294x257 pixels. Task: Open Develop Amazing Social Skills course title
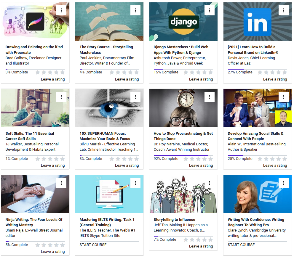tap(255, 136)
